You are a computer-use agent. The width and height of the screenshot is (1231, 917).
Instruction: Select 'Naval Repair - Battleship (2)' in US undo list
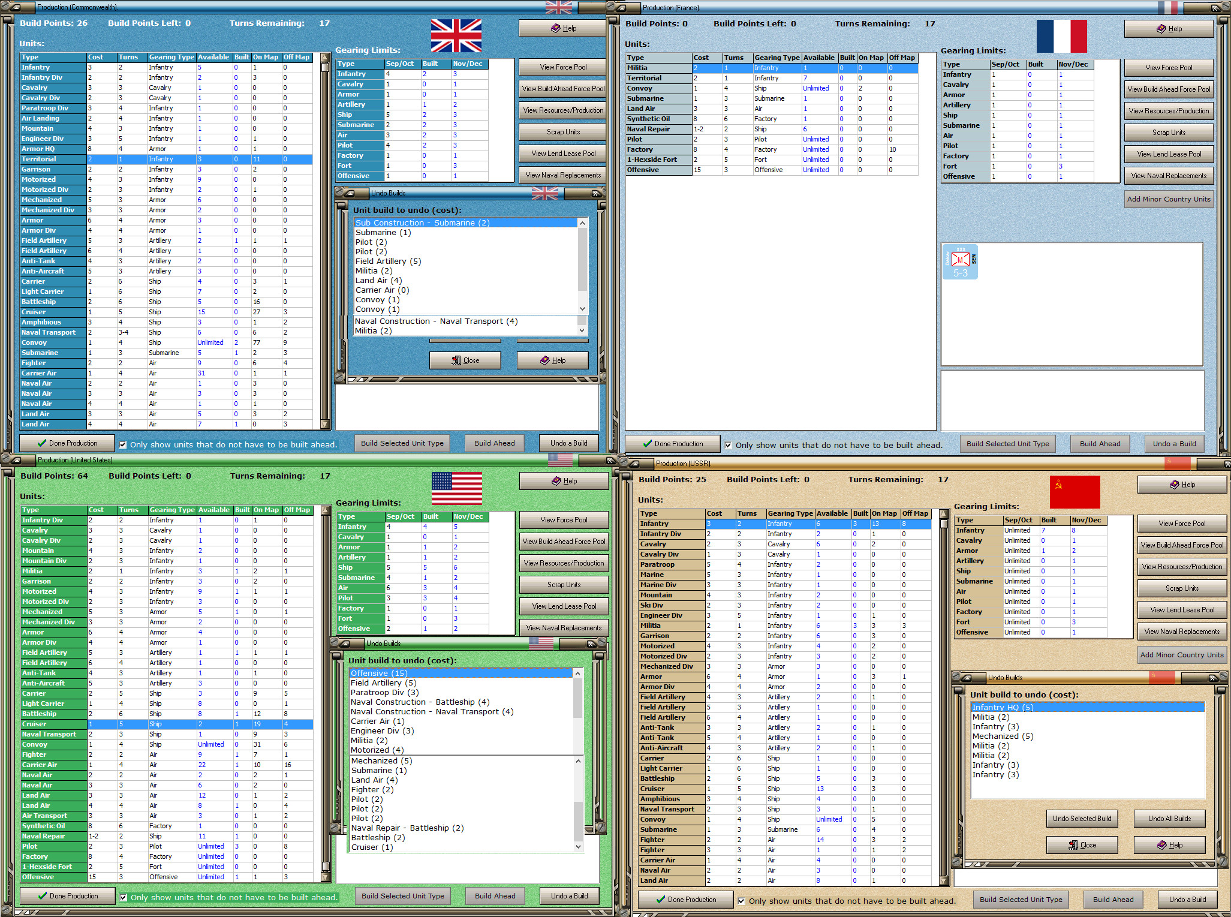click(x=462, y=828)
